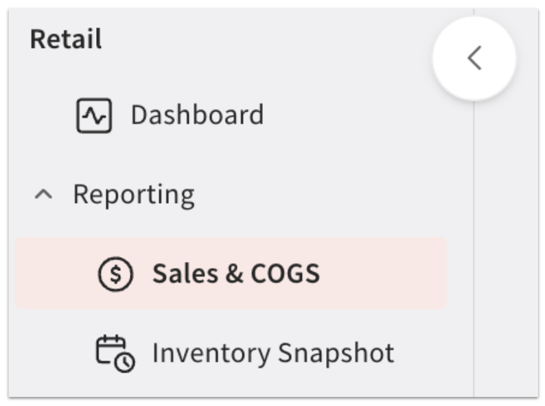Collapse the sidebar with the left chevron
This screenshot has width=545, height=406.
[x=474, y=58]
